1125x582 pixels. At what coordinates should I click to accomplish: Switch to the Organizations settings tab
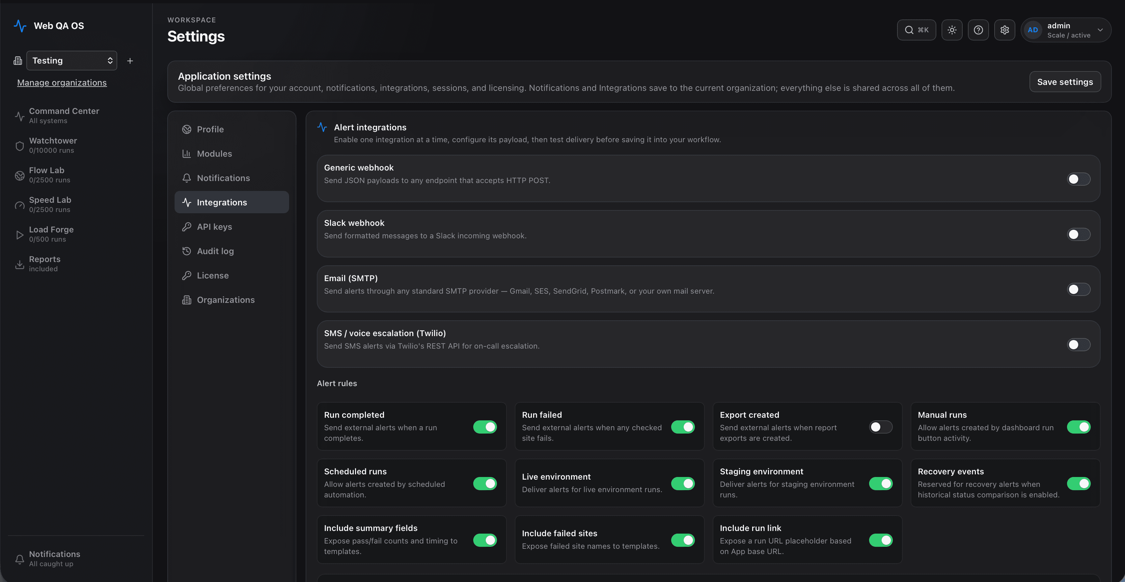point(232,300)
